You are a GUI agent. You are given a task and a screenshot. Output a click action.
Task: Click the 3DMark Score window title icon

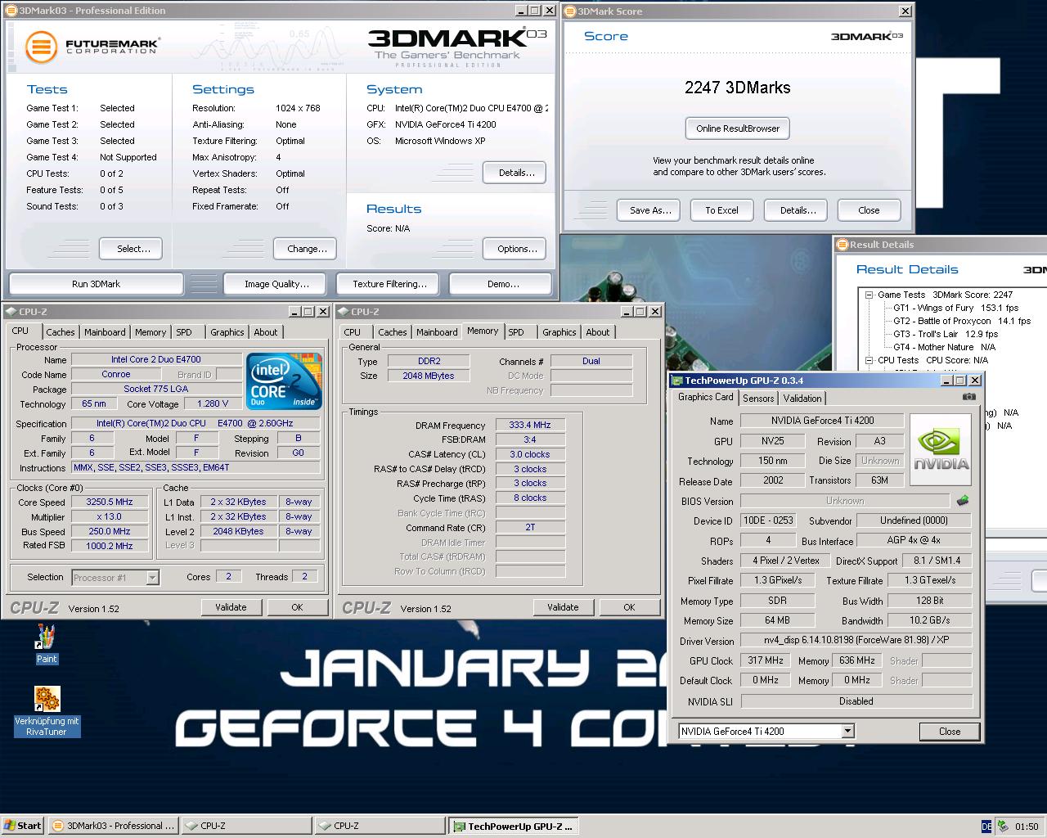point(571,11)
